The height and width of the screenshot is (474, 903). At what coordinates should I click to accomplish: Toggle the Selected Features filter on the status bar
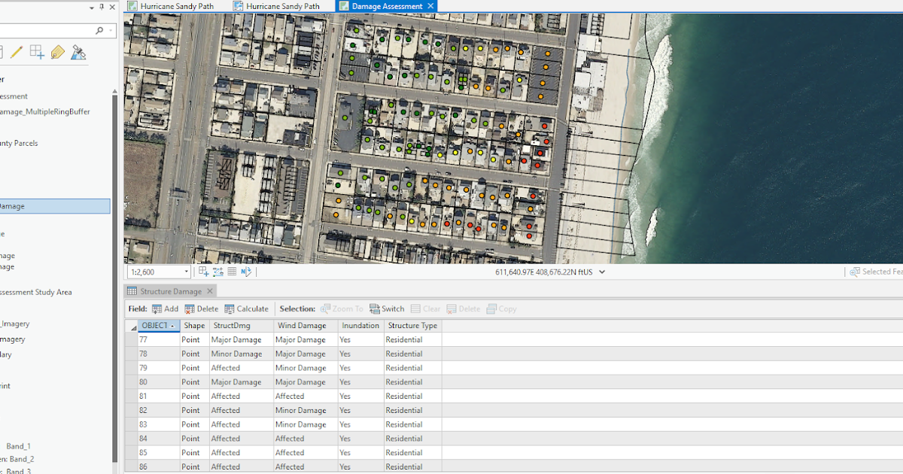(864, 272)
